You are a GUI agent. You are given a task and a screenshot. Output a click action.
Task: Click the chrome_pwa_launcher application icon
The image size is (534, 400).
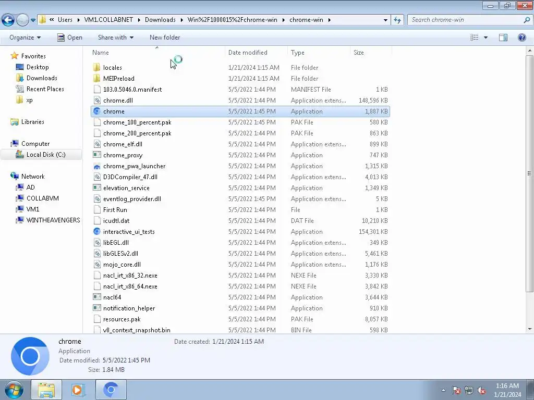tap(97, 166)
